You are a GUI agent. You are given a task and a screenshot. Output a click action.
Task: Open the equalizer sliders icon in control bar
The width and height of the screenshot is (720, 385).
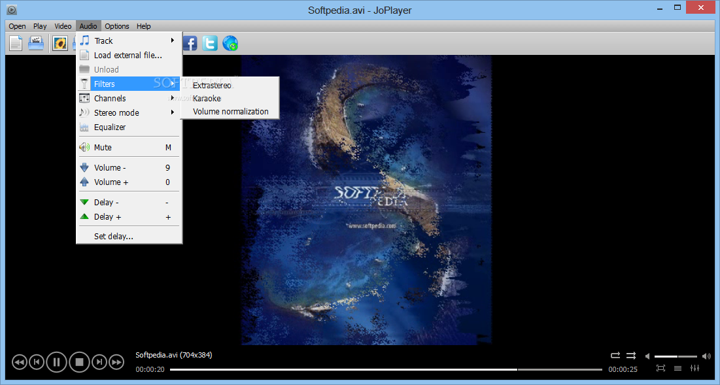694,368
